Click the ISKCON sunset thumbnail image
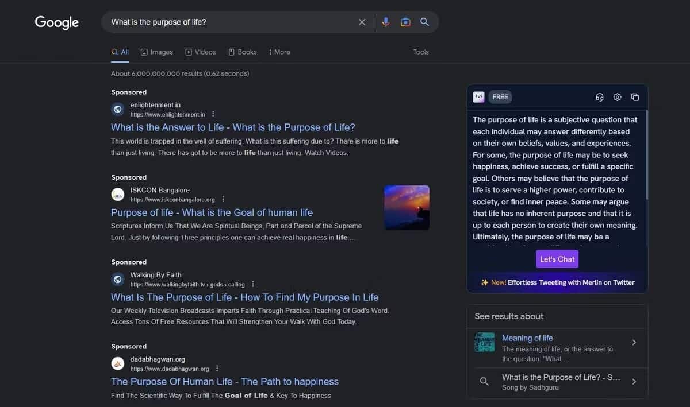The width and height of the screenshot is (690, 407). pyautogui.click(x=407, y=207)
